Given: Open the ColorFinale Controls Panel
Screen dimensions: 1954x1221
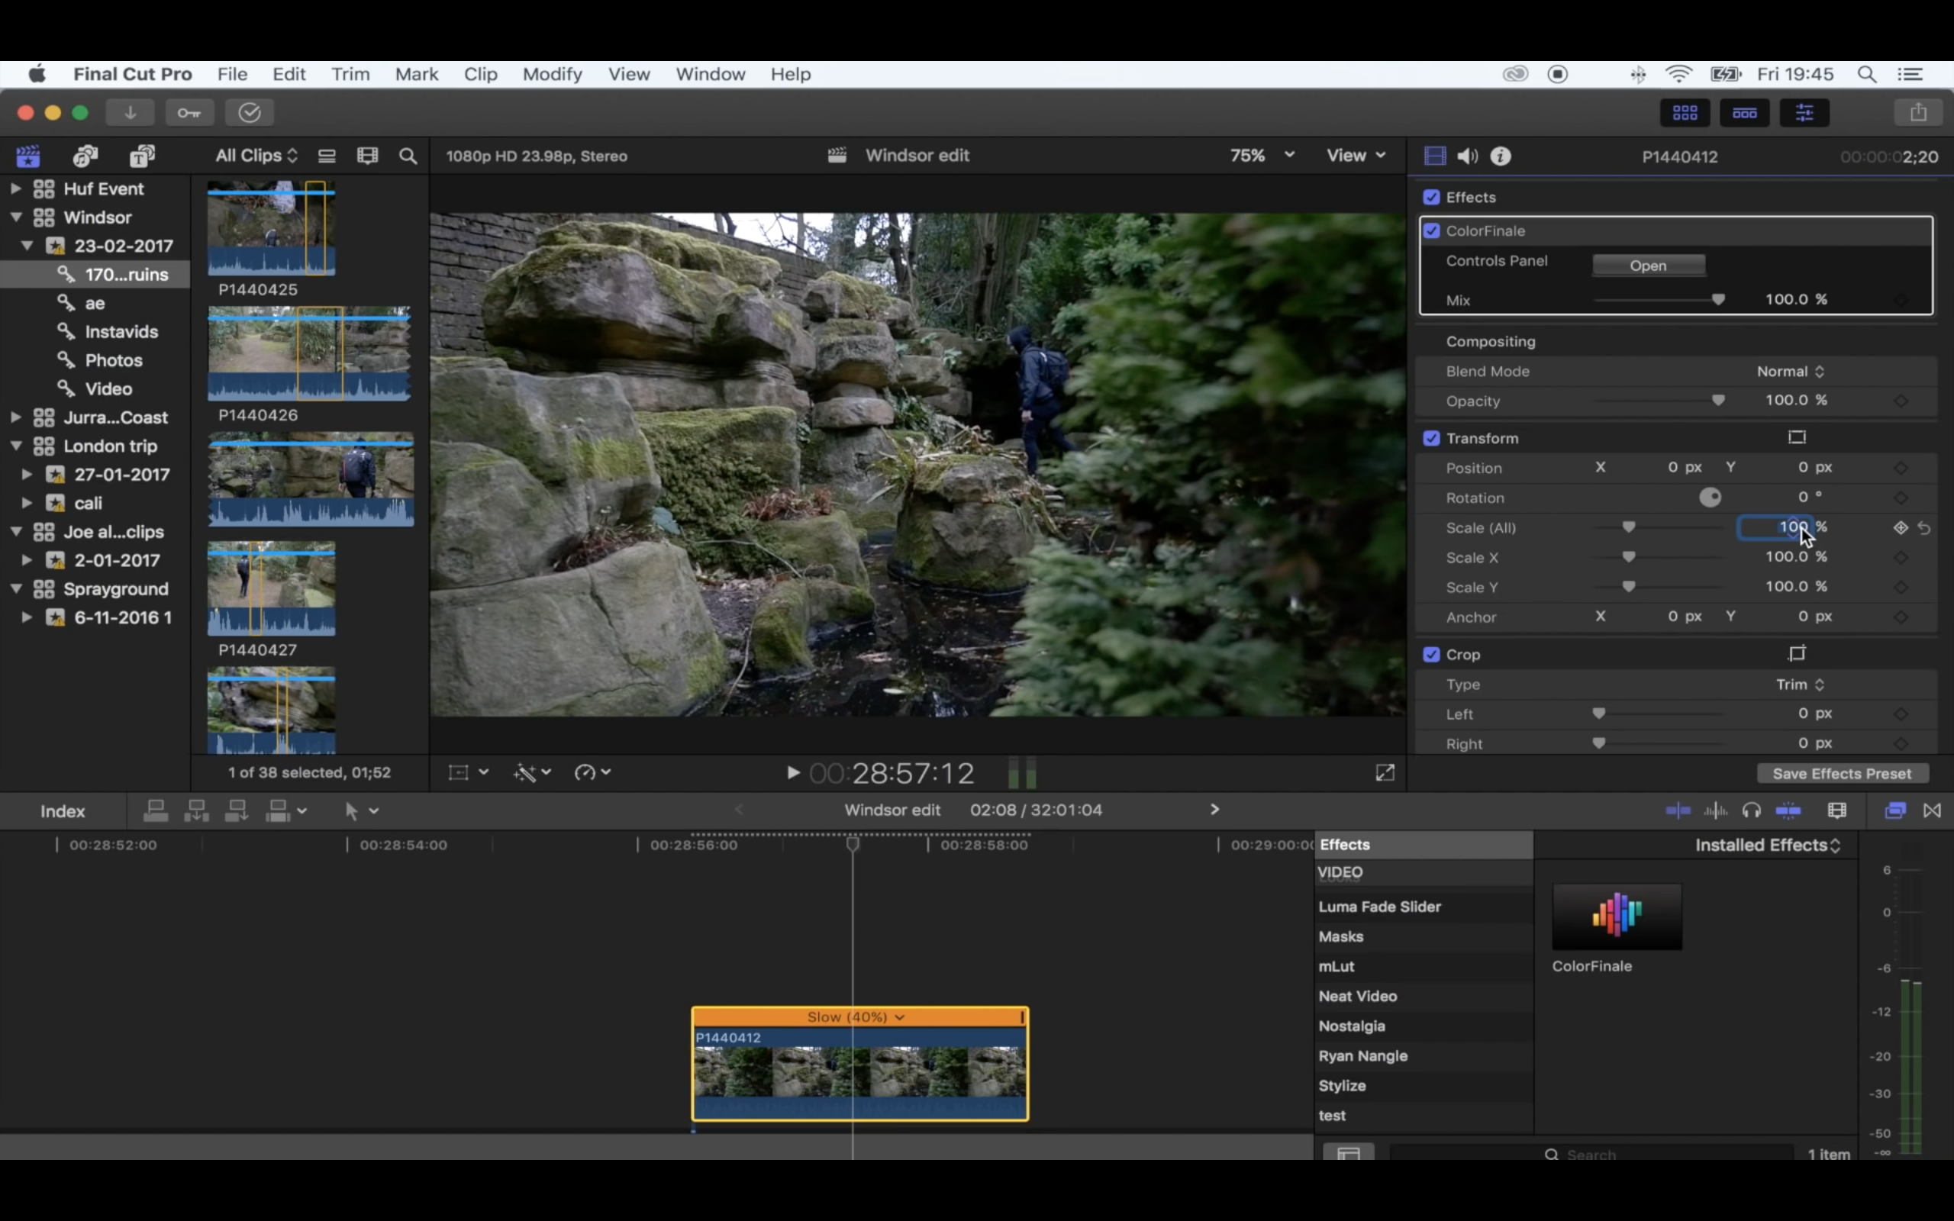Looking at the screenshot, I should tap(1648, 266).
